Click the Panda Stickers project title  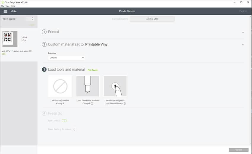[127, 11]
